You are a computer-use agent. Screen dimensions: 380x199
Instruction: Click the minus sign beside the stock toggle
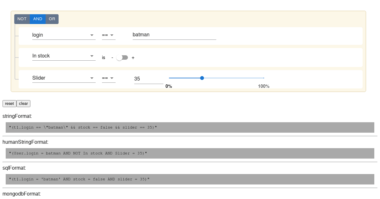[x=112, y=57]
